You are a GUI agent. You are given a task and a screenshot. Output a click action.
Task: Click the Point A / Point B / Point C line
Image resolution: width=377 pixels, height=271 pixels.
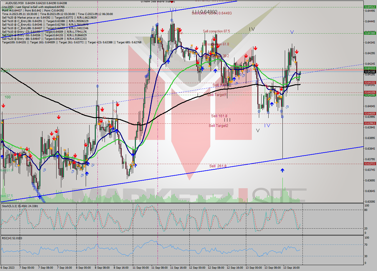point(33,10)
